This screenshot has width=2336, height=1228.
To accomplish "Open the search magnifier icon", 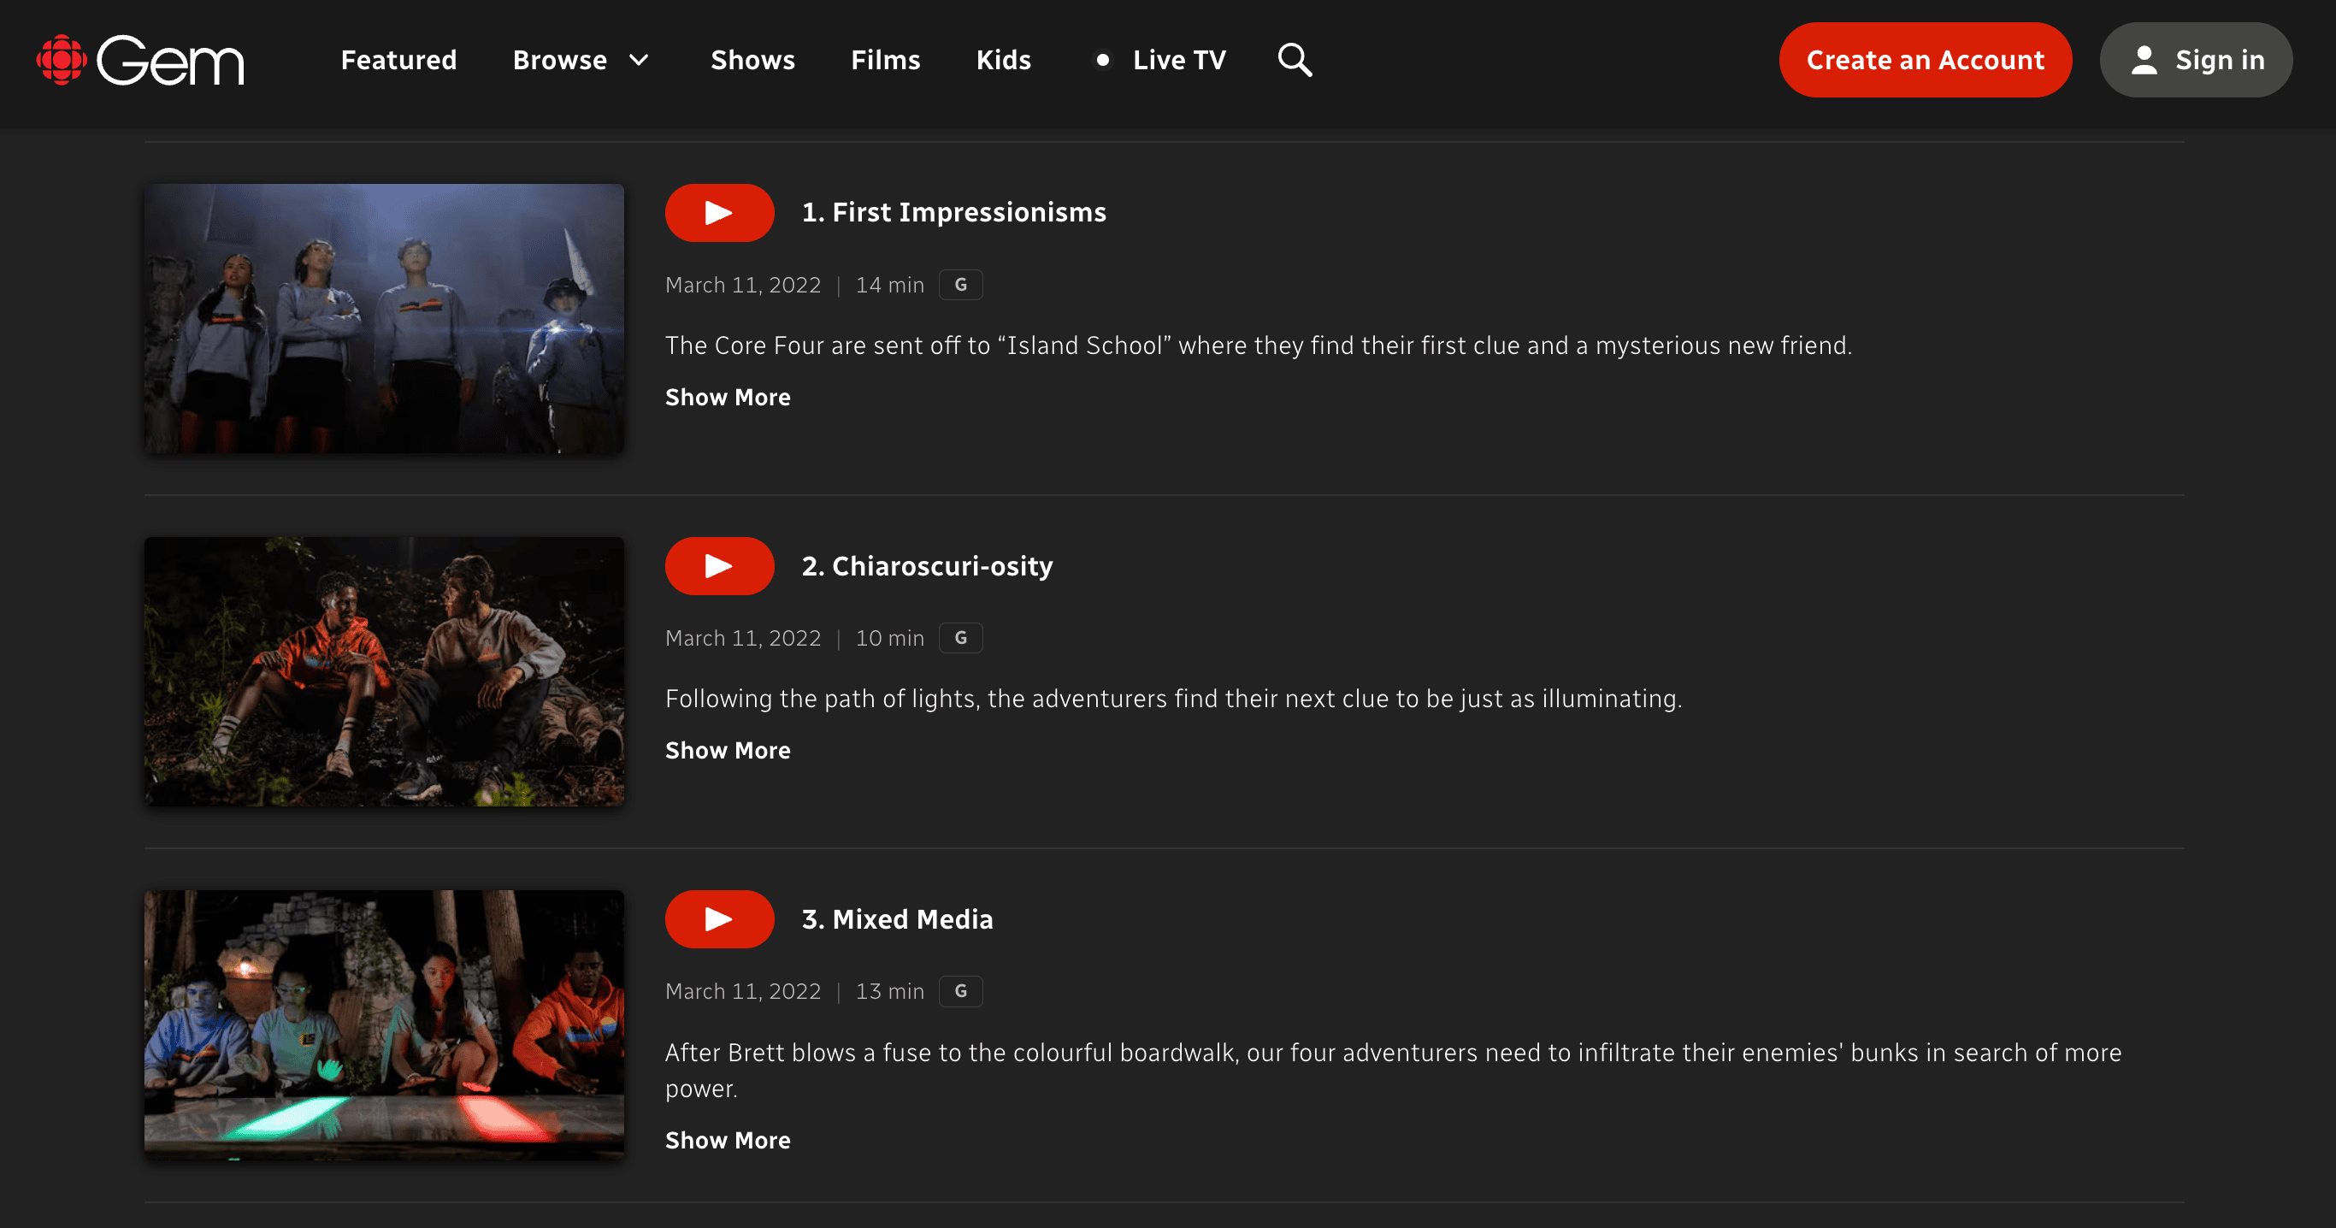I will (1294, 60).
